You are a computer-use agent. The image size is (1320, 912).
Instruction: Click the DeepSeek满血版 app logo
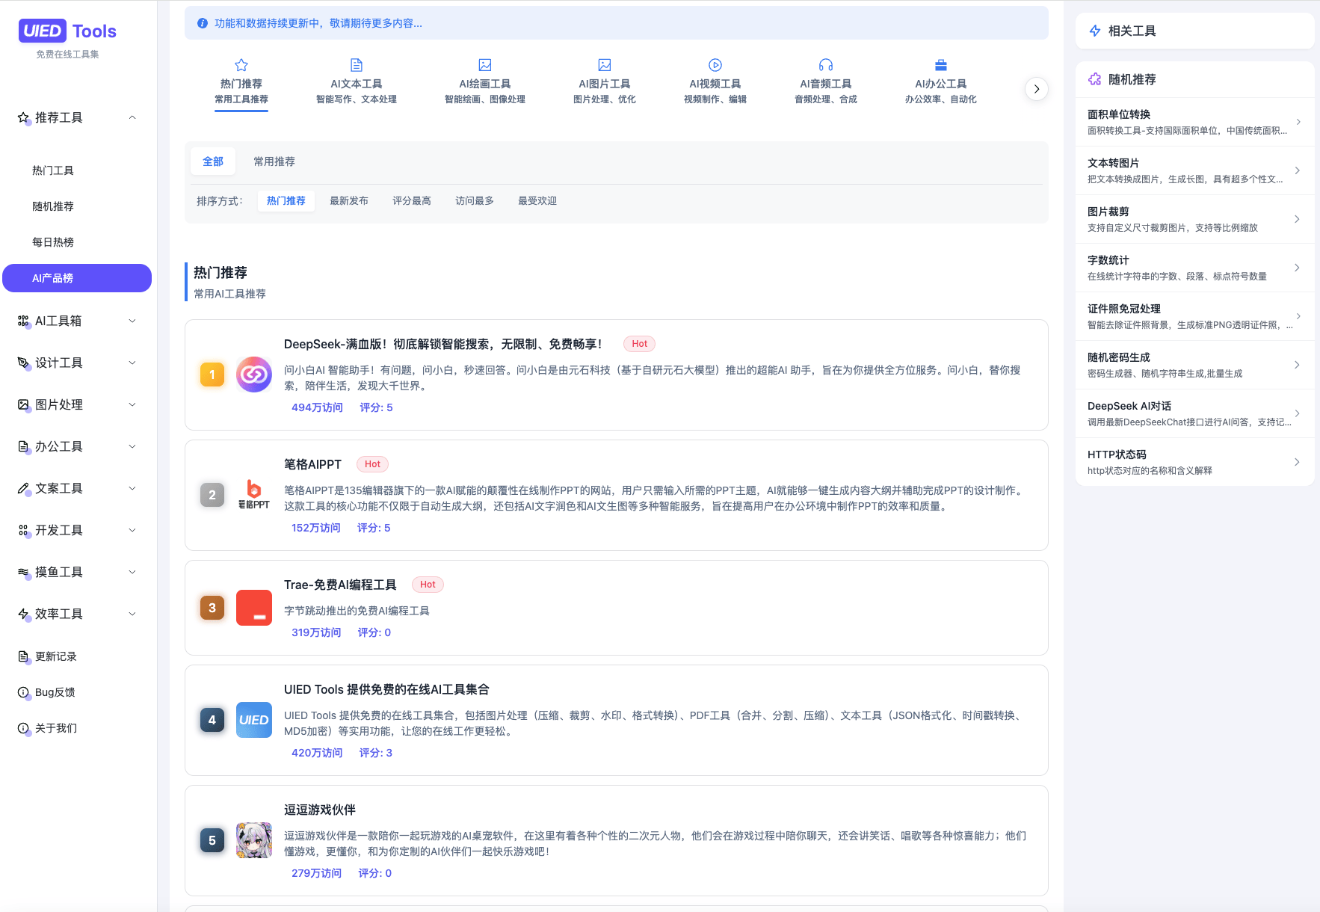pos(254,375)
